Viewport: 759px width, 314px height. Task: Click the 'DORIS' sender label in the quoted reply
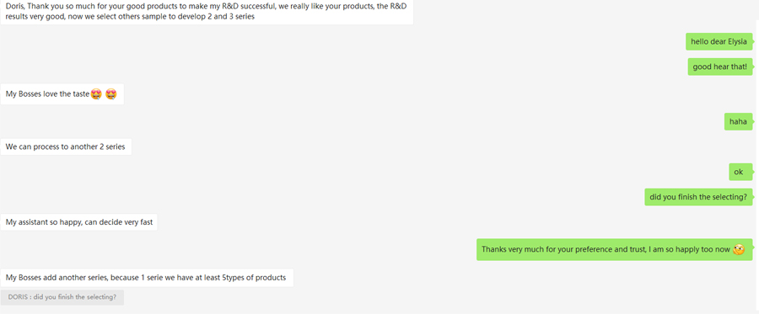[x=18, y=297]
